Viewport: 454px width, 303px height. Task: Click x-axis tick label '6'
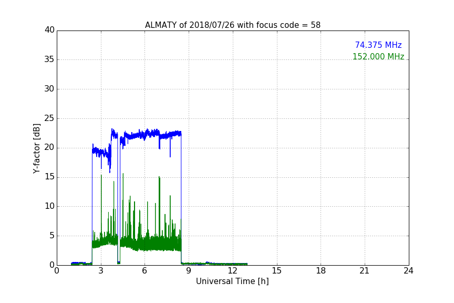pos(145,271)
